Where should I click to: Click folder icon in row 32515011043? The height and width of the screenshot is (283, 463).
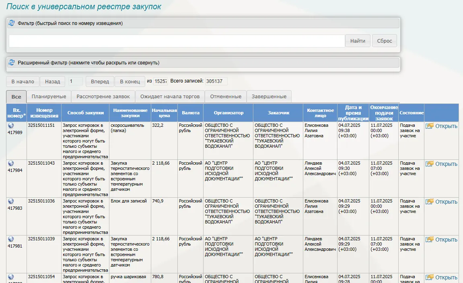click(x=430, y=164)
